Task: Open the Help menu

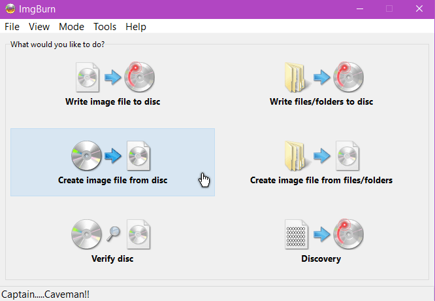Action: pyautogui.click(x=136, y=27)
